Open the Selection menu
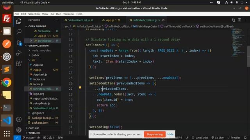This screenshot has width=250, height=140. coord(34,14)
